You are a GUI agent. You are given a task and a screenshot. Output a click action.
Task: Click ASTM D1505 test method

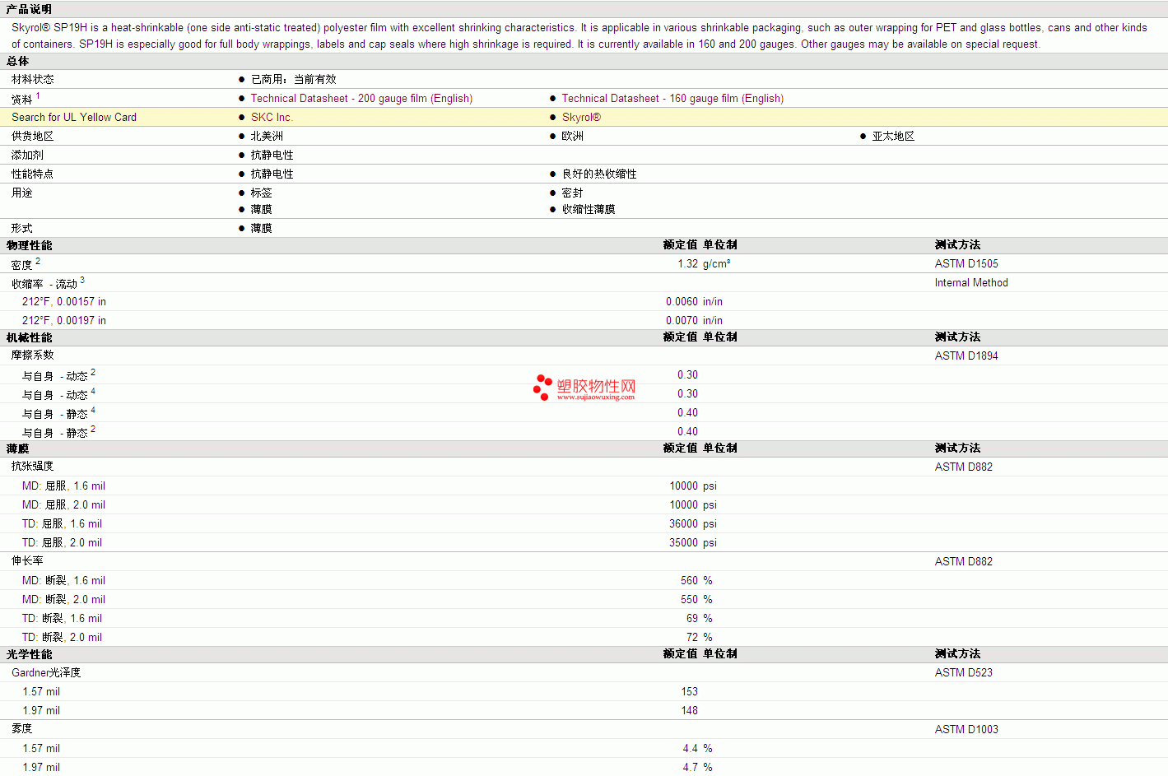966,264
